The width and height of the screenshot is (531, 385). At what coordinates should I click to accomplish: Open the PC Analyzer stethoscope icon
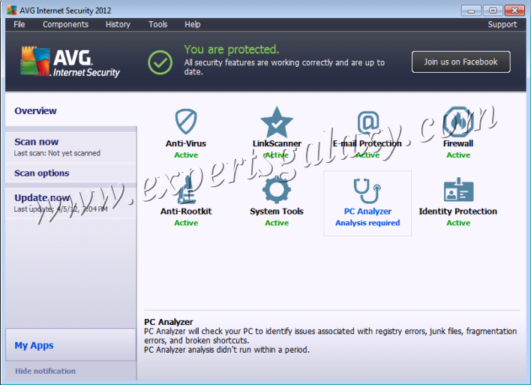[367, 191]
